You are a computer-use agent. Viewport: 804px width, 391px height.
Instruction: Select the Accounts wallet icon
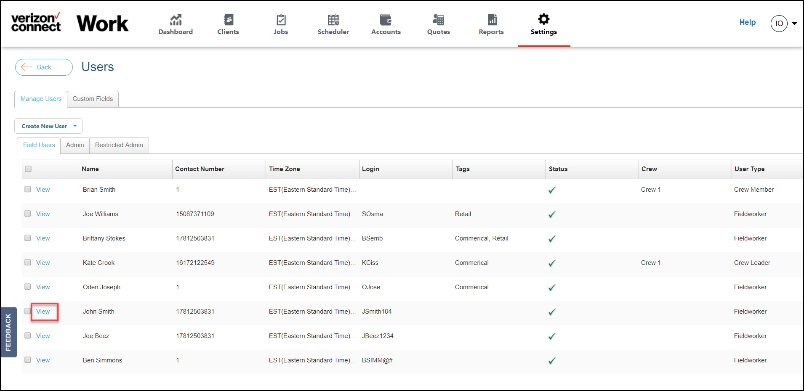pyautogui.click(x=386, y=19)
